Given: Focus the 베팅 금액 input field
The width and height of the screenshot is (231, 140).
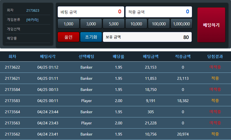Looking at the screenshot, I should pos(91,12).
